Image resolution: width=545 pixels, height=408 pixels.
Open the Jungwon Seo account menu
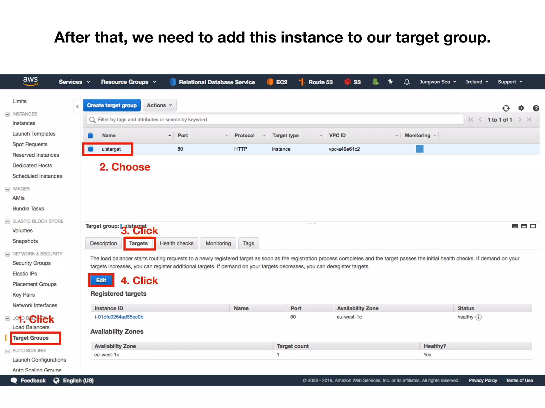(438, 82)
